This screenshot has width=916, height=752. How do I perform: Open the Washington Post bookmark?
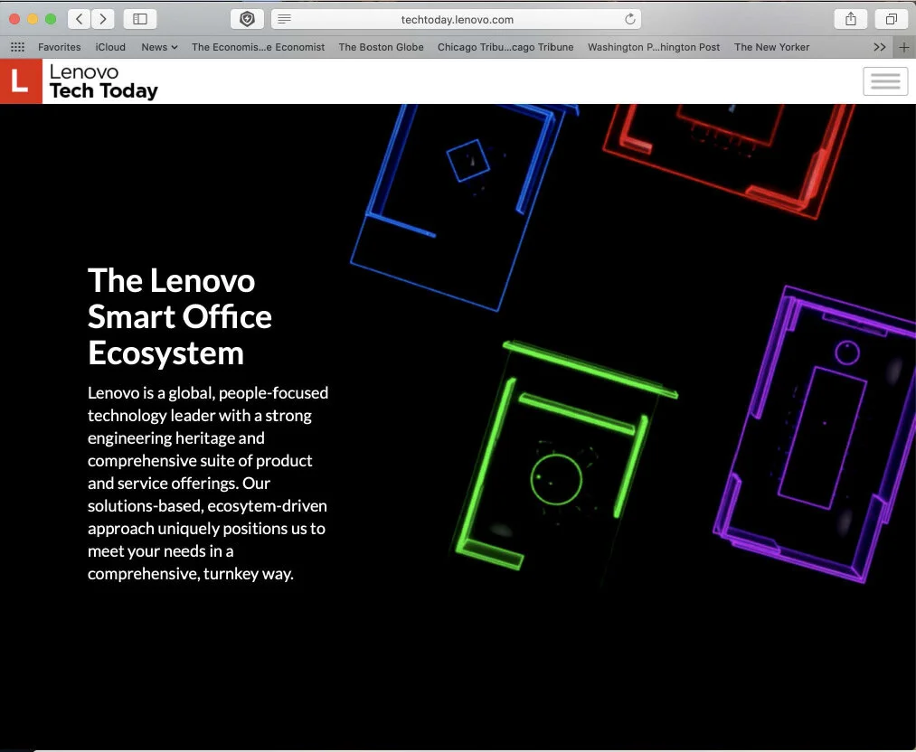pos(653,47)
